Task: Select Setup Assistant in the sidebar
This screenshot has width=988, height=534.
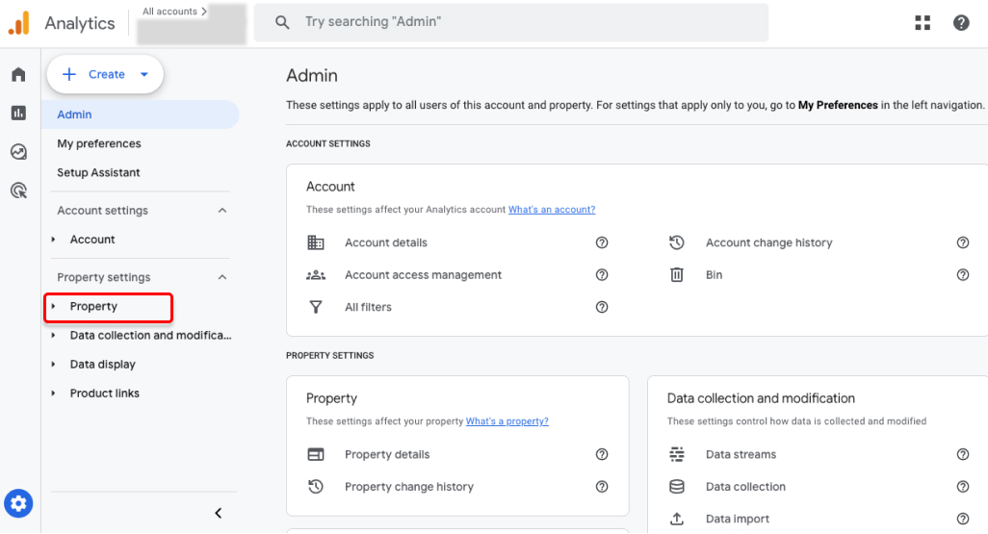Action: pos(98,172)
